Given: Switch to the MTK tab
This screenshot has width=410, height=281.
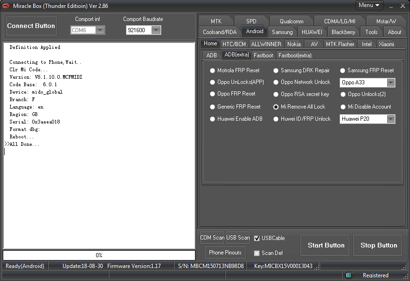Looking at the screenshot, I should [x=216, y=21].
